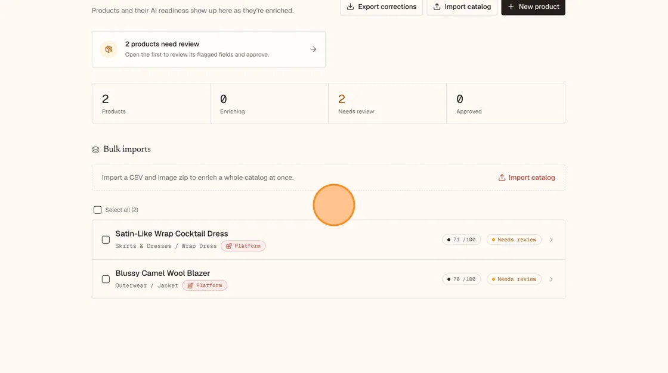This screenshot has width=668, height=373.
Task: Open the Satin-Like Wrap Cocktail Dress product title
Action: [x=172, y=234]
